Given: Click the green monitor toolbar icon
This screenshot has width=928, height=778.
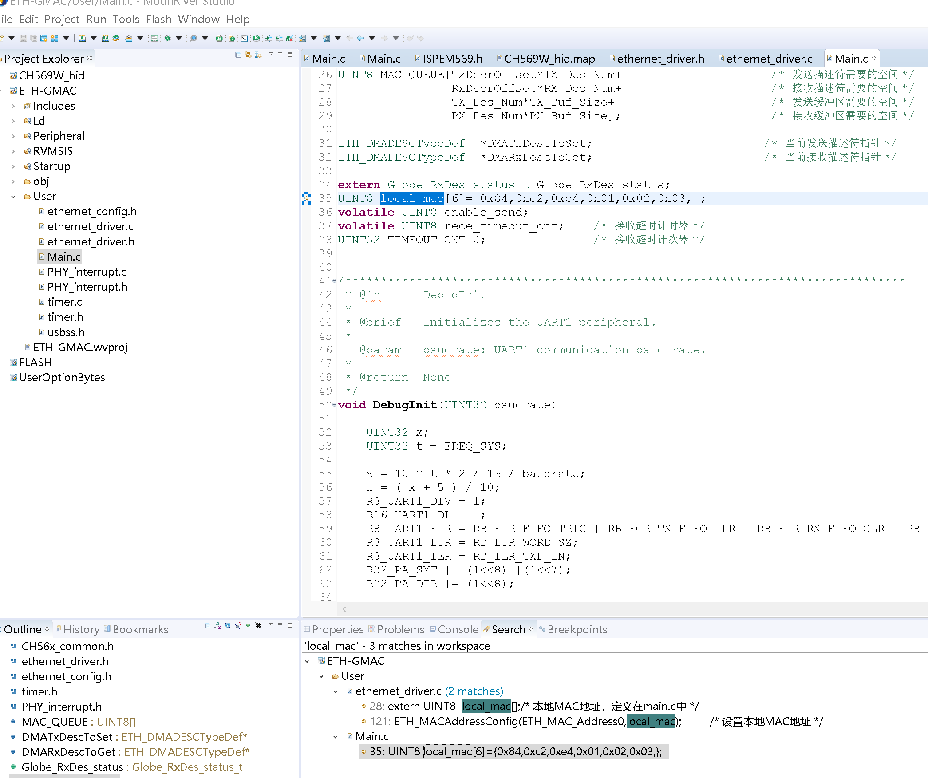Looking at the screenshot, I should 154,38.
